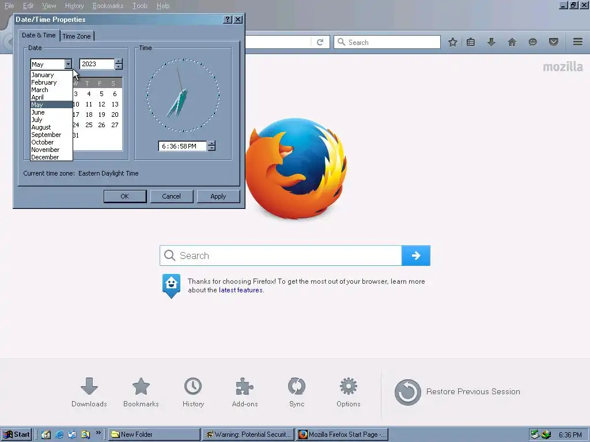Increase the time with the up spinner
The image size is (590, 442).
click(x=212, y=143)
